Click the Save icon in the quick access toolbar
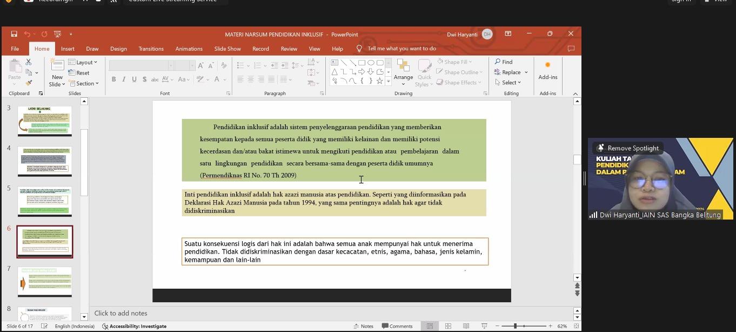736x332 pixels. (14, 34)
